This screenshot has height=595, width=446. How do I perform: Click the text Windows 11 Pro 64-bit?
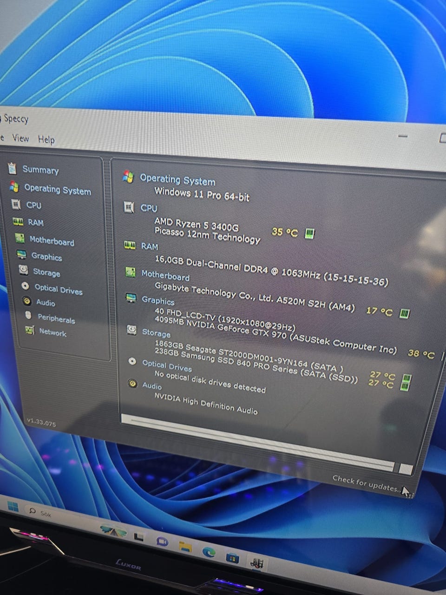(202, 194)
